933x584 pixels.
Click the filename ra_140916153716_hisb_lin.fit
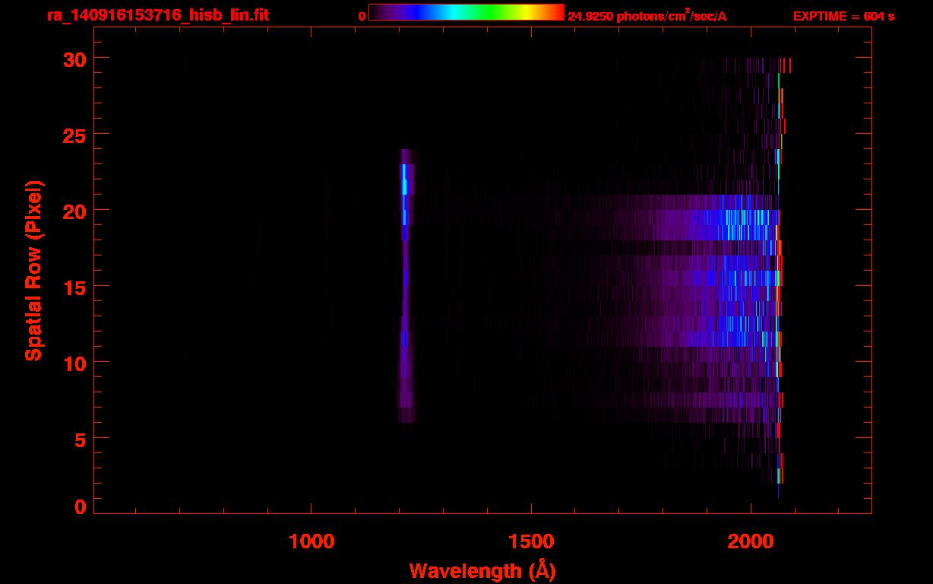(x=157, y=14)
